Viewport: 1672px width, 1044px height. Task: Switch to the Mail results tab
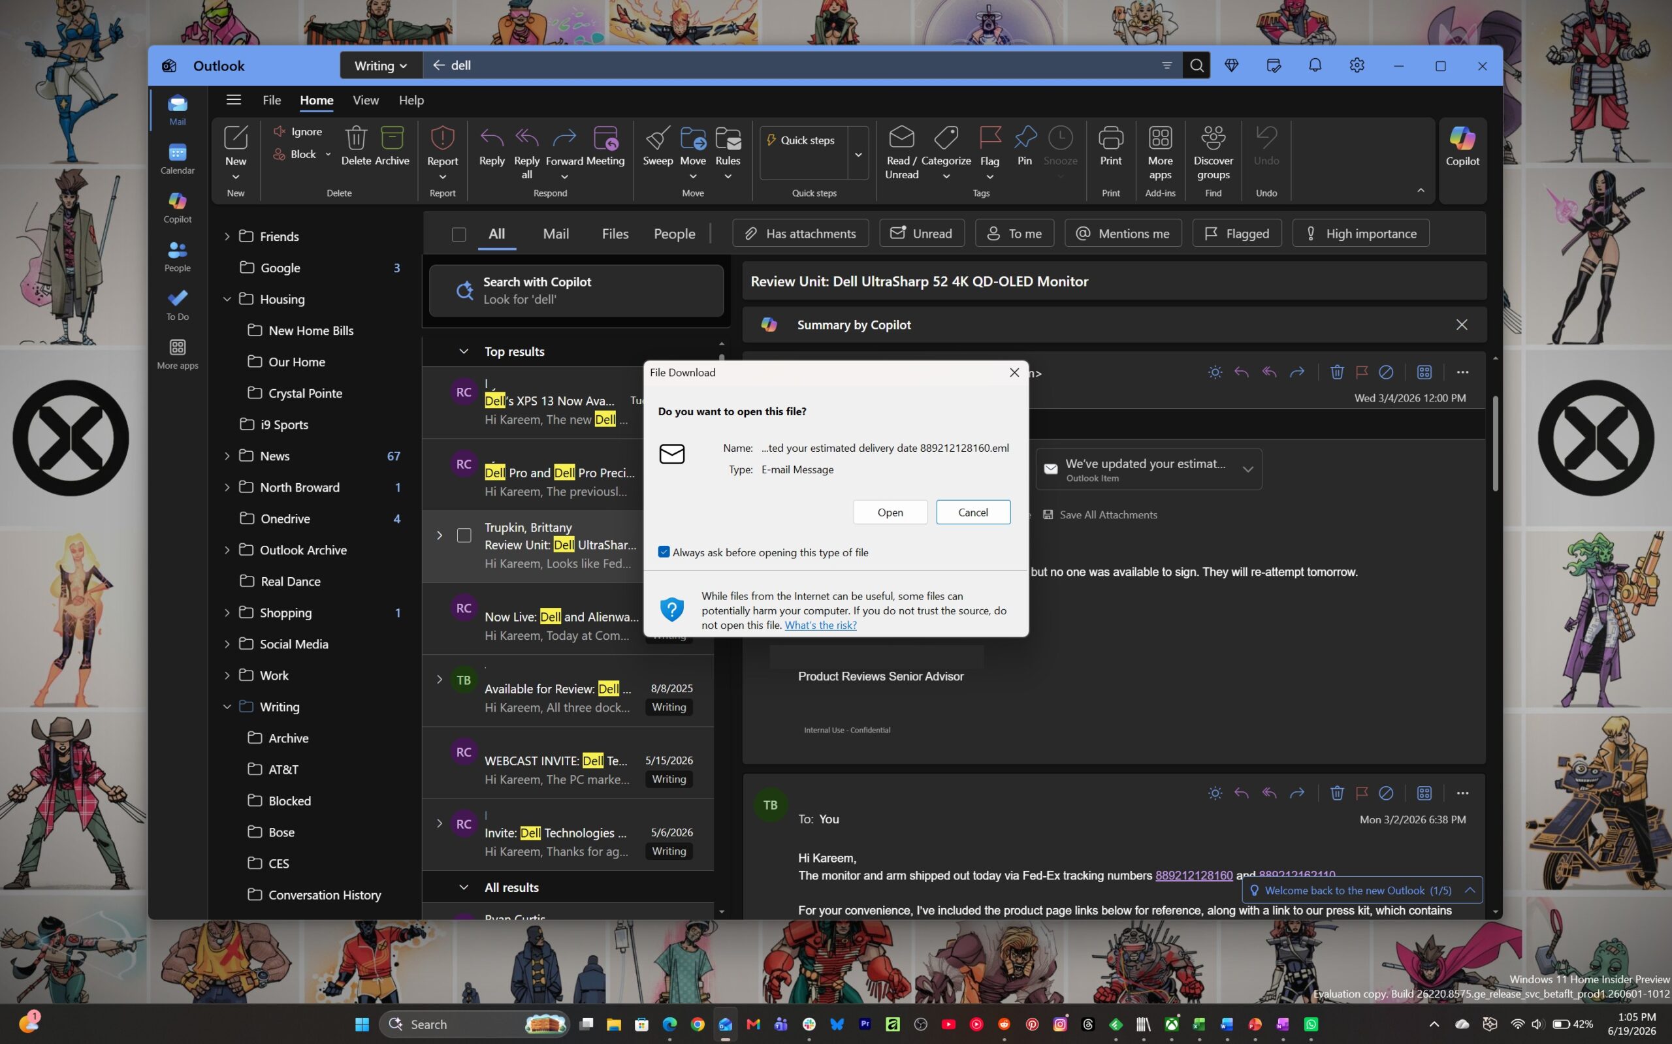point(556,234)
